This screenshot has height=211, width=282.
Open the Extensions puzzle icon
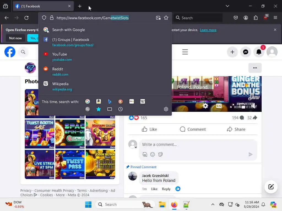click(x=256, y=18)
